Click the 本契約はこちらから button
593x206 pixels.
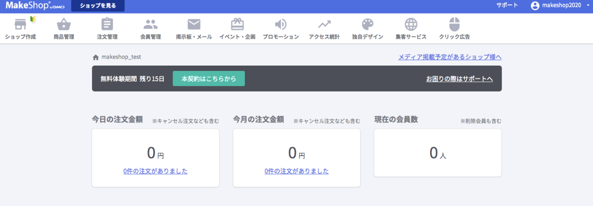tap(209, 79)
